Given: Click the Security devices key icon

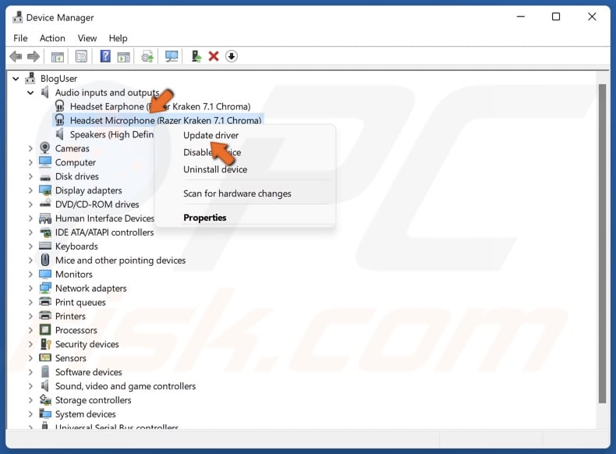Looking at the screenshot, I should point(45,344).
